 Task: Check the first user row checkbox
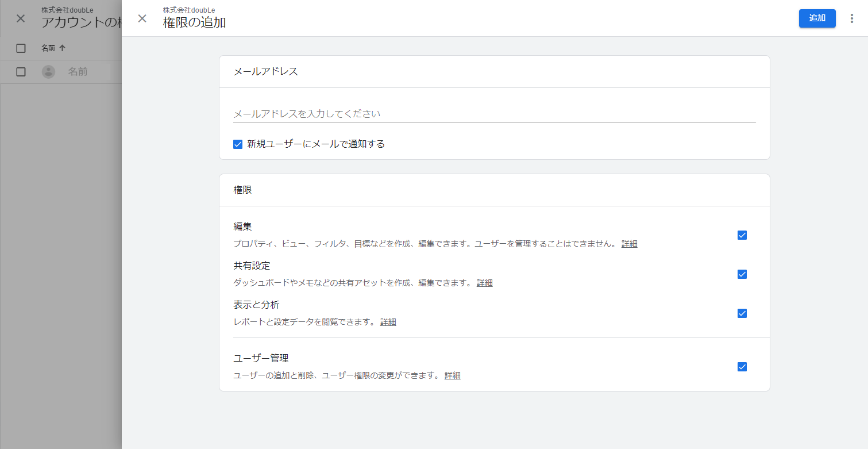(21, 72)
